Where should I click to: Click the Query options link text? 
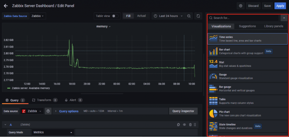(69, 111)
